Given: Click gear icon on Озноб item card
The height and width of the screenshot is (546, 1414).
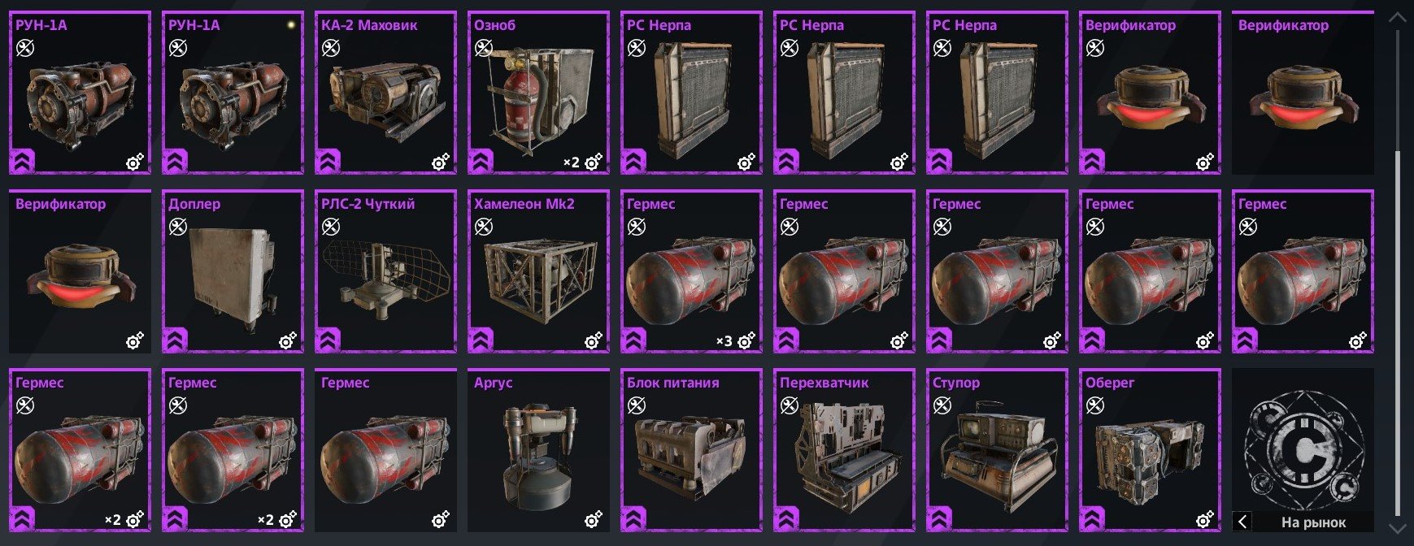Looking at the screenshot, I should 594,162.
